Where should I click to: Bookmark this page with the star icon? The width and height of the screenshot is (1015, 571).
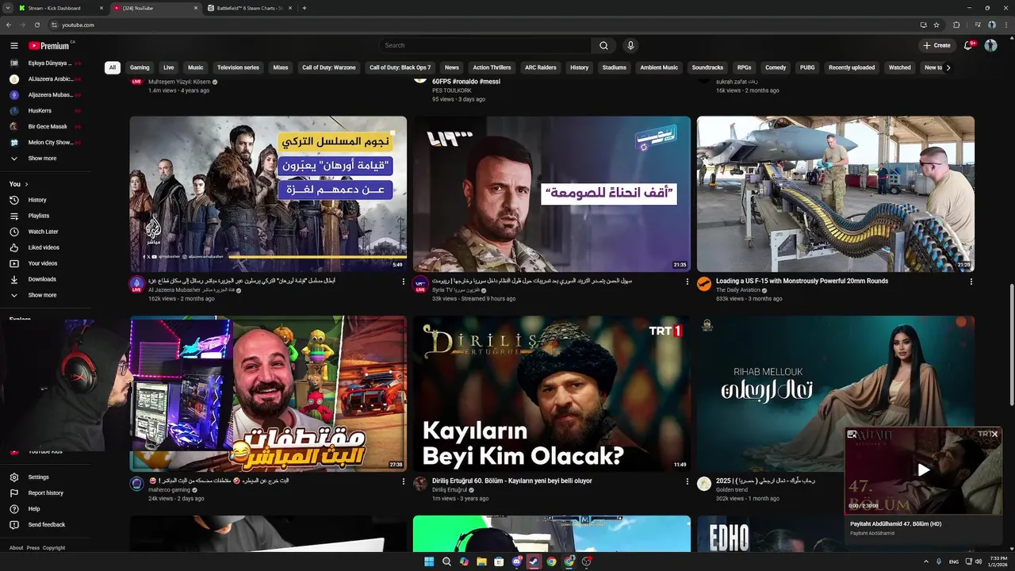click(936, 25)
